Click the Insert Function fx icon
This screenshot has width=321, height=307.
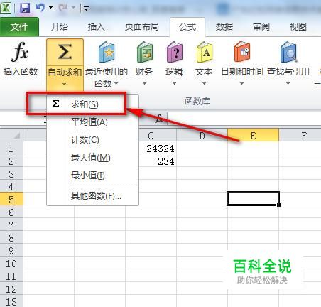20,52
